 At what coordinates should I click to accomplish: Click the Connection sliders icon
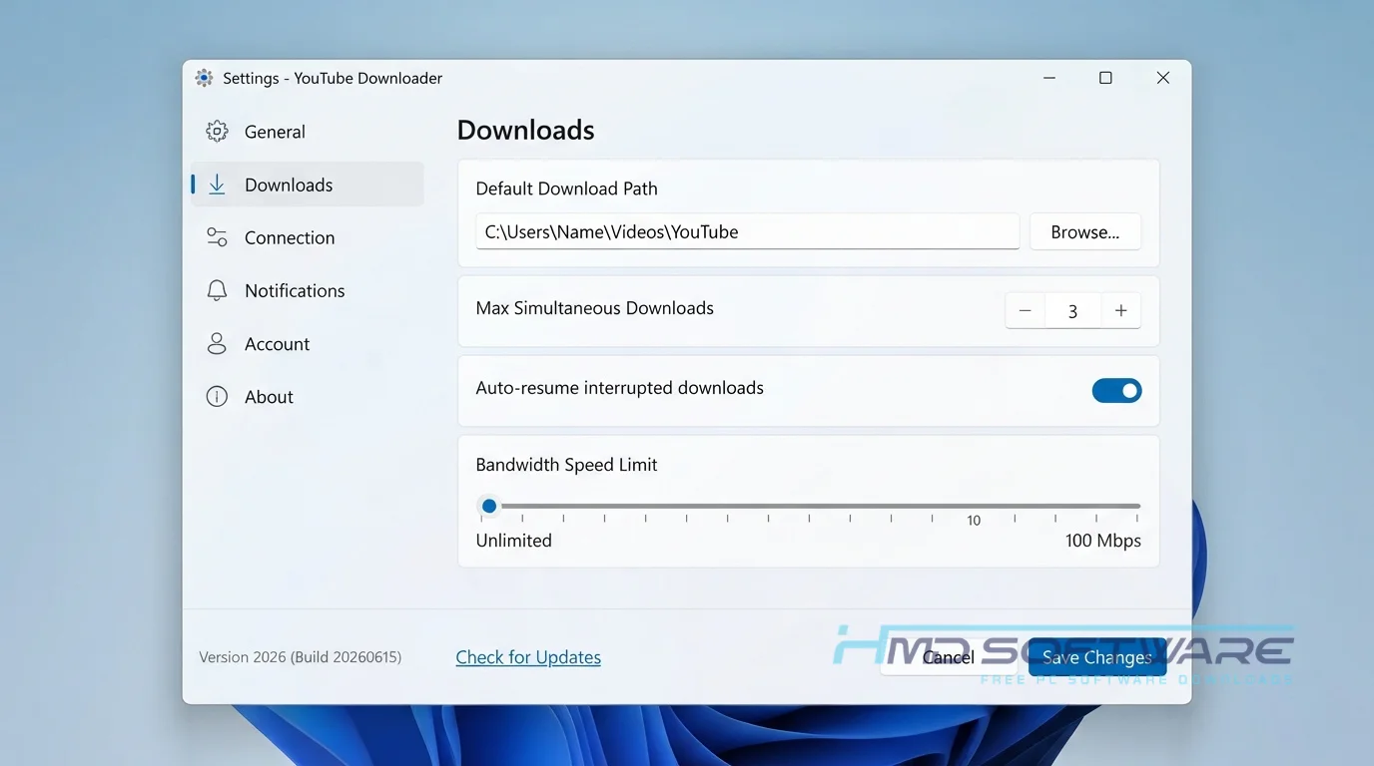pos(217,237)
